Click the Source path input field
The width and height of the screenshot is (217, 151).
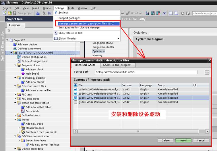pos(146,72)
